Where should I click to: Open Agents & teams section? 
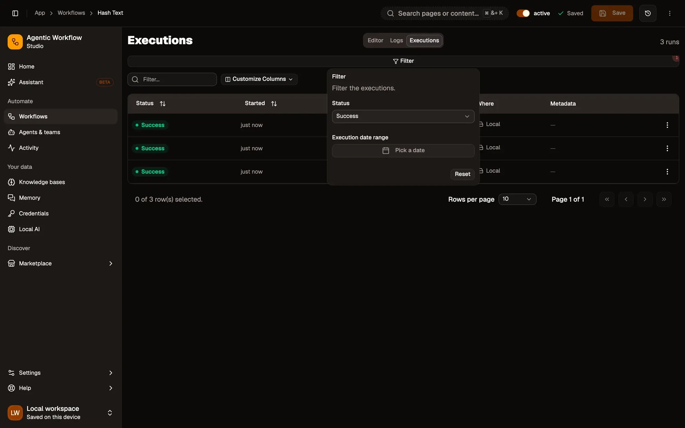click(61, 132)
